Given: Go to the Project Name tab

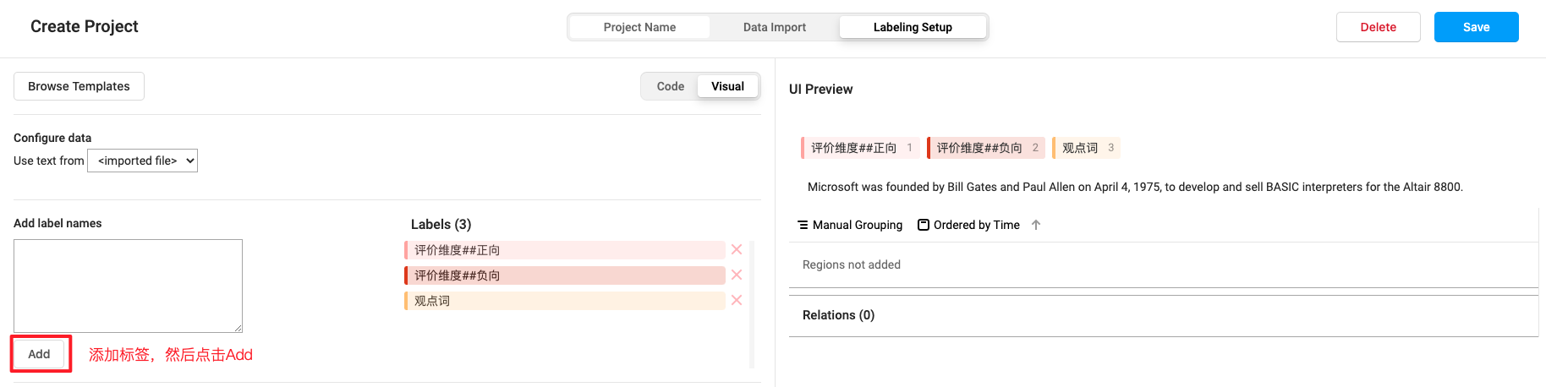Looking at the screenshot, I should pos(639,27).
